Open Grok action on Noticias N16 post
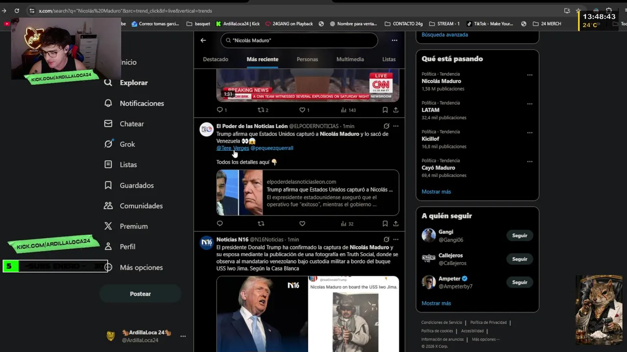Screen dimensions: 627x352 pyautogui.click(x=386, y=240)
